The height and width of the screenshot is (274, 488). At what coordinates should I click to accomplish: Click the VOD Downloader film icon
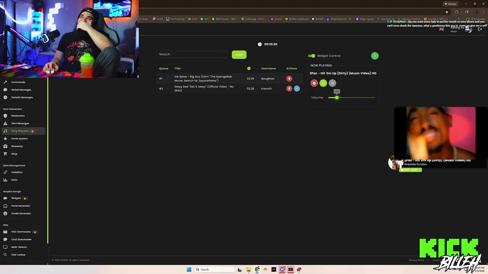point(5,232)
